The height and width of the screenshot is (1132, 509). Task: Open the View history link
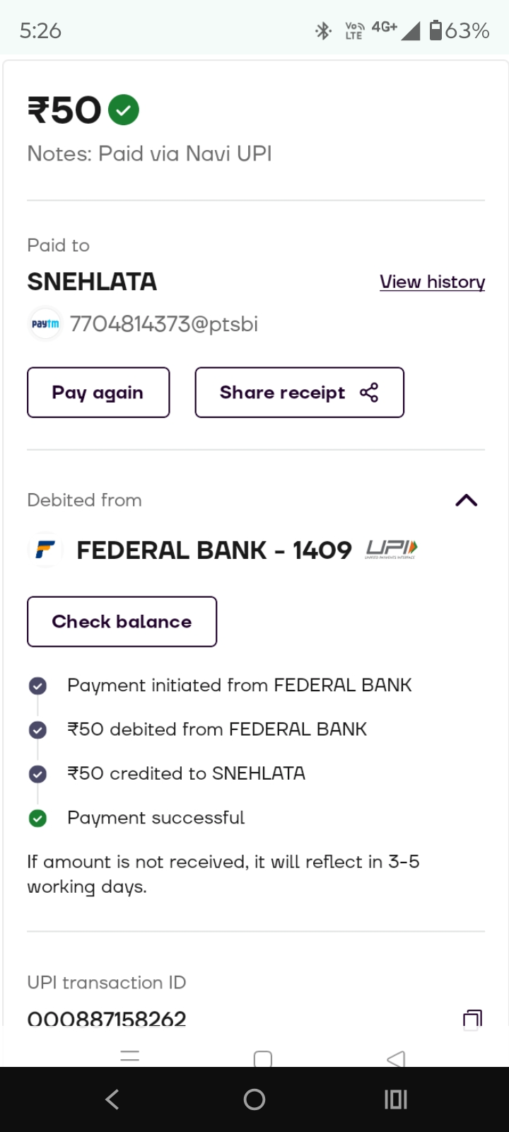tap(432, 282)
